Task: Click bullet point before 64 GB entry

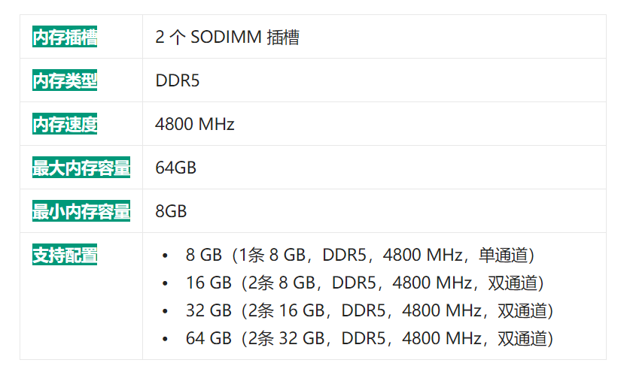Action: (165, 339)
